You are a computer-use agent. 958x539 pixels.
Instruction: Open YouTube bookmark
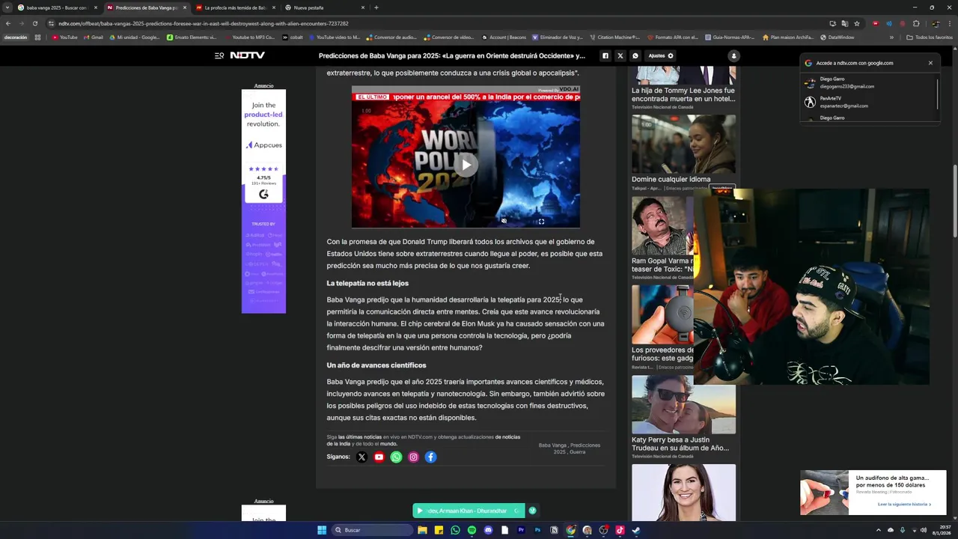pyautogui.click(x=64, y=37)
